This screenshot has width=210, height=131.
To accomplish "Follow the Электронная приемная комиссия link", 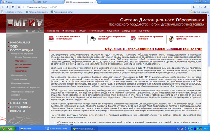I will pyautogui.click(x=150, y=38).
